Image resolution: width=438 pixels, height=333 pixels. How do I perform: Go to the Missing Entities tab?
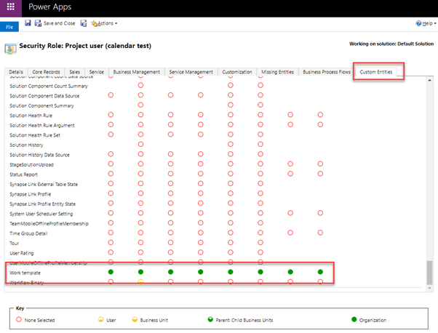coord(277,72)
